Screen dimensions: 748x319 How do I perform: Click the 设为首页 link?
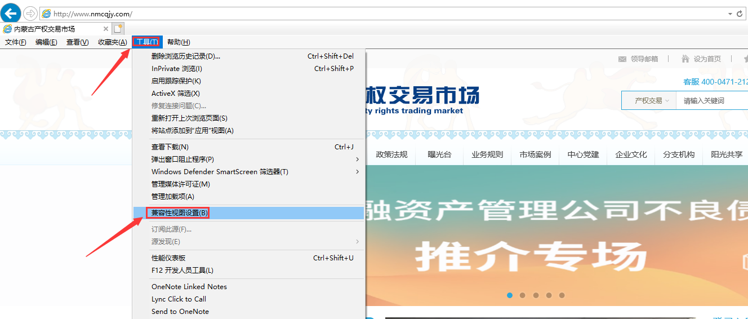(707, 59)
